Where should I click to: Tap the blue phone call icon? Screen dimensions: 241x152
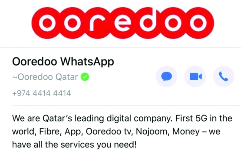pyautogui.click(x=224, y=76)
